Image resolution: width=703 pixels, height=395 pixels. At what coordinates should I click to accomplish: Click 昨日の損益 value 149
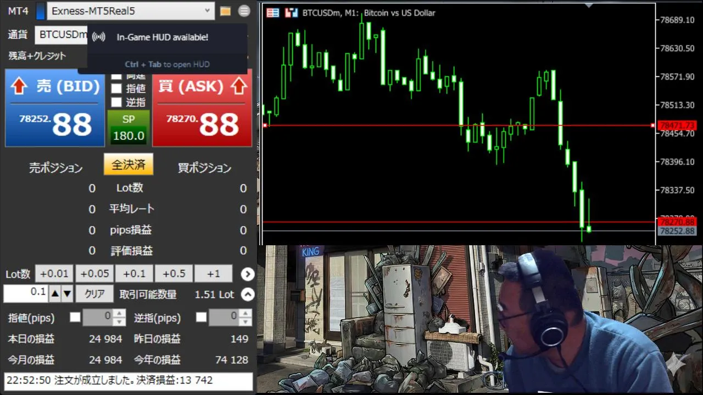pos(239,339)
